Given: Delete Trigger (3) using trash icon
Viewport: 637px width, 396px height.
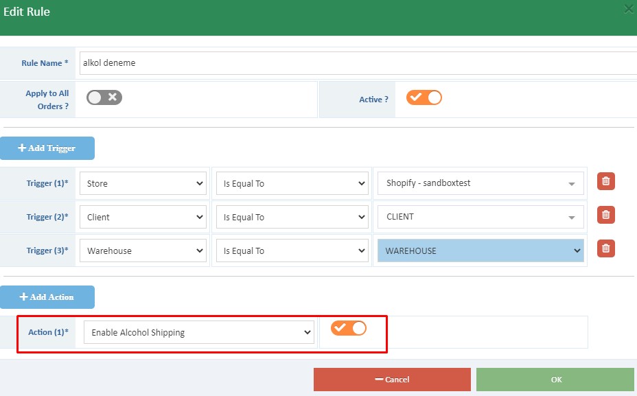Looking at the screenshot, I should [x=605, y=249].
